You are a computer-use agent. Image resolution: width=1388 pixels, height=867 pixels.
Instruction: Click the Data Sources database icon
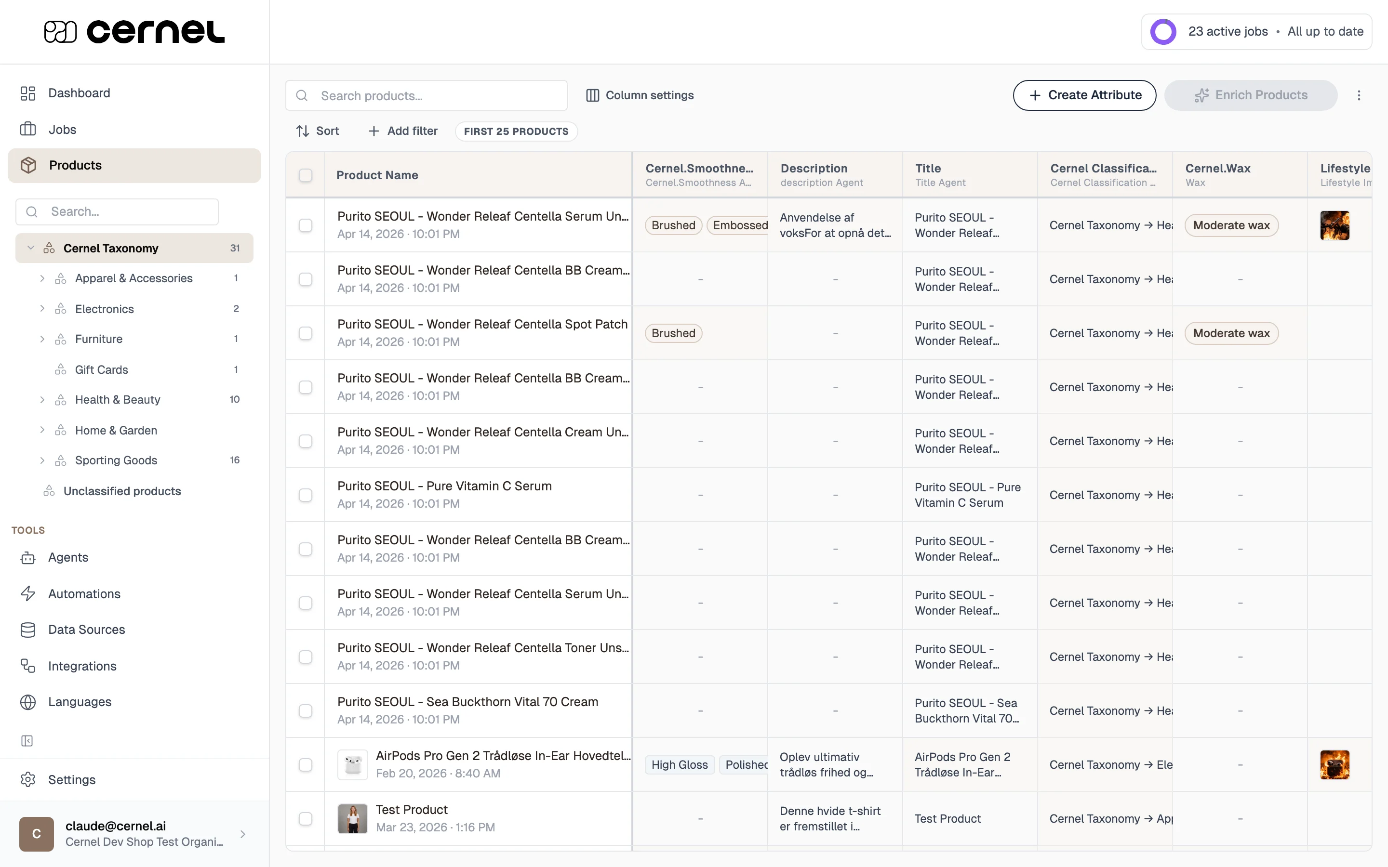pyautogui.click(x=28, y=630)
